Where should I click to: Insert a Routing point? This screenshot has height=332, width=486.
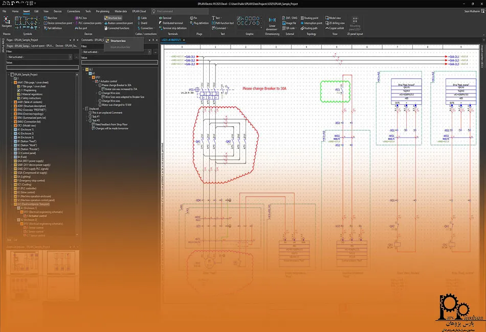311,18
